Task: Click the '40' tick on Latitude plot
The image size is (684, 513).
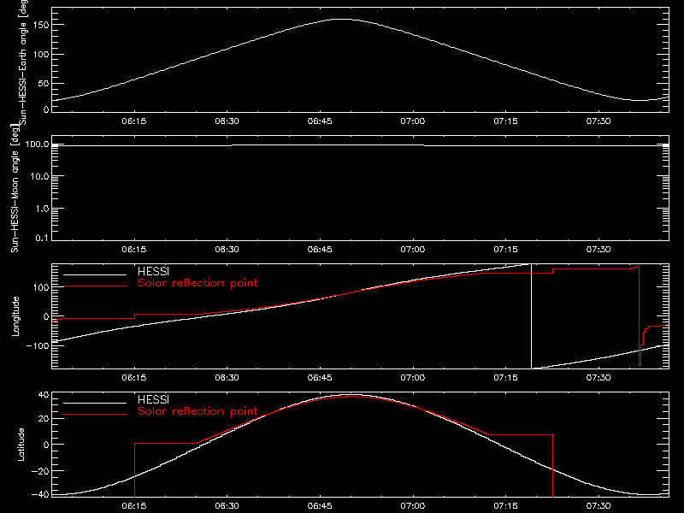Action: (x=44, y=395)
